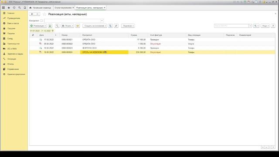279x157 pixels.
Task: Open the Банк и касса section
Action: click(13, 23)
